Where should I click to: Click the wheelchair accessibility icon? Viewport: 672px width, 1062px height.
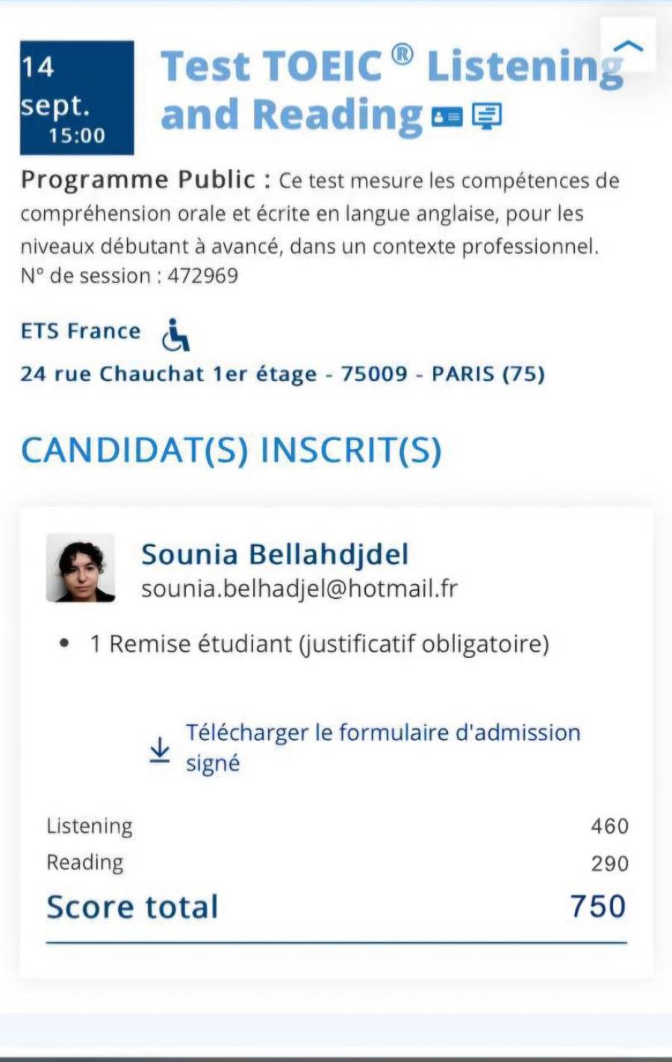(175, 335)
